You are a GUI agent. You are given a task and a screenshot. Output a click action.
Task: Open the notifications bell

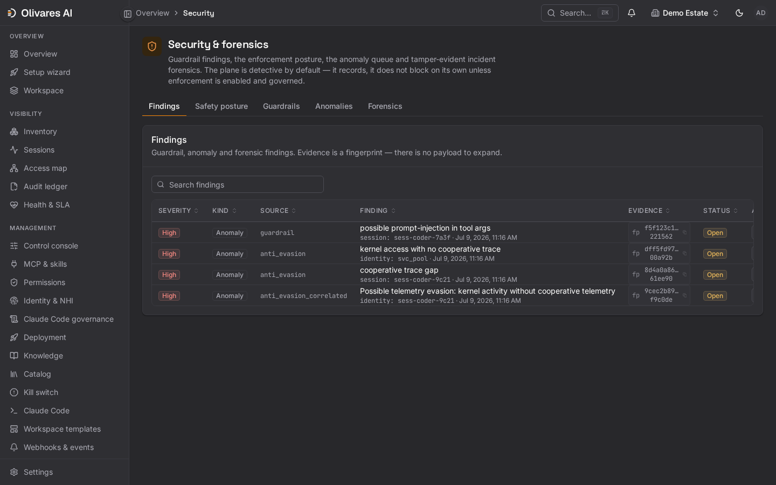point(632,13)
